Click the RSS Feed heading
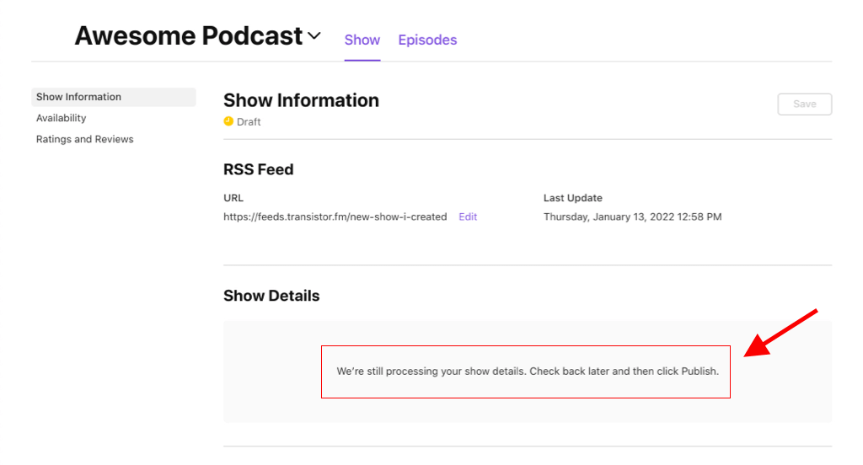The image size is (863, 465). pyautogui.click(x=258, y=169)
